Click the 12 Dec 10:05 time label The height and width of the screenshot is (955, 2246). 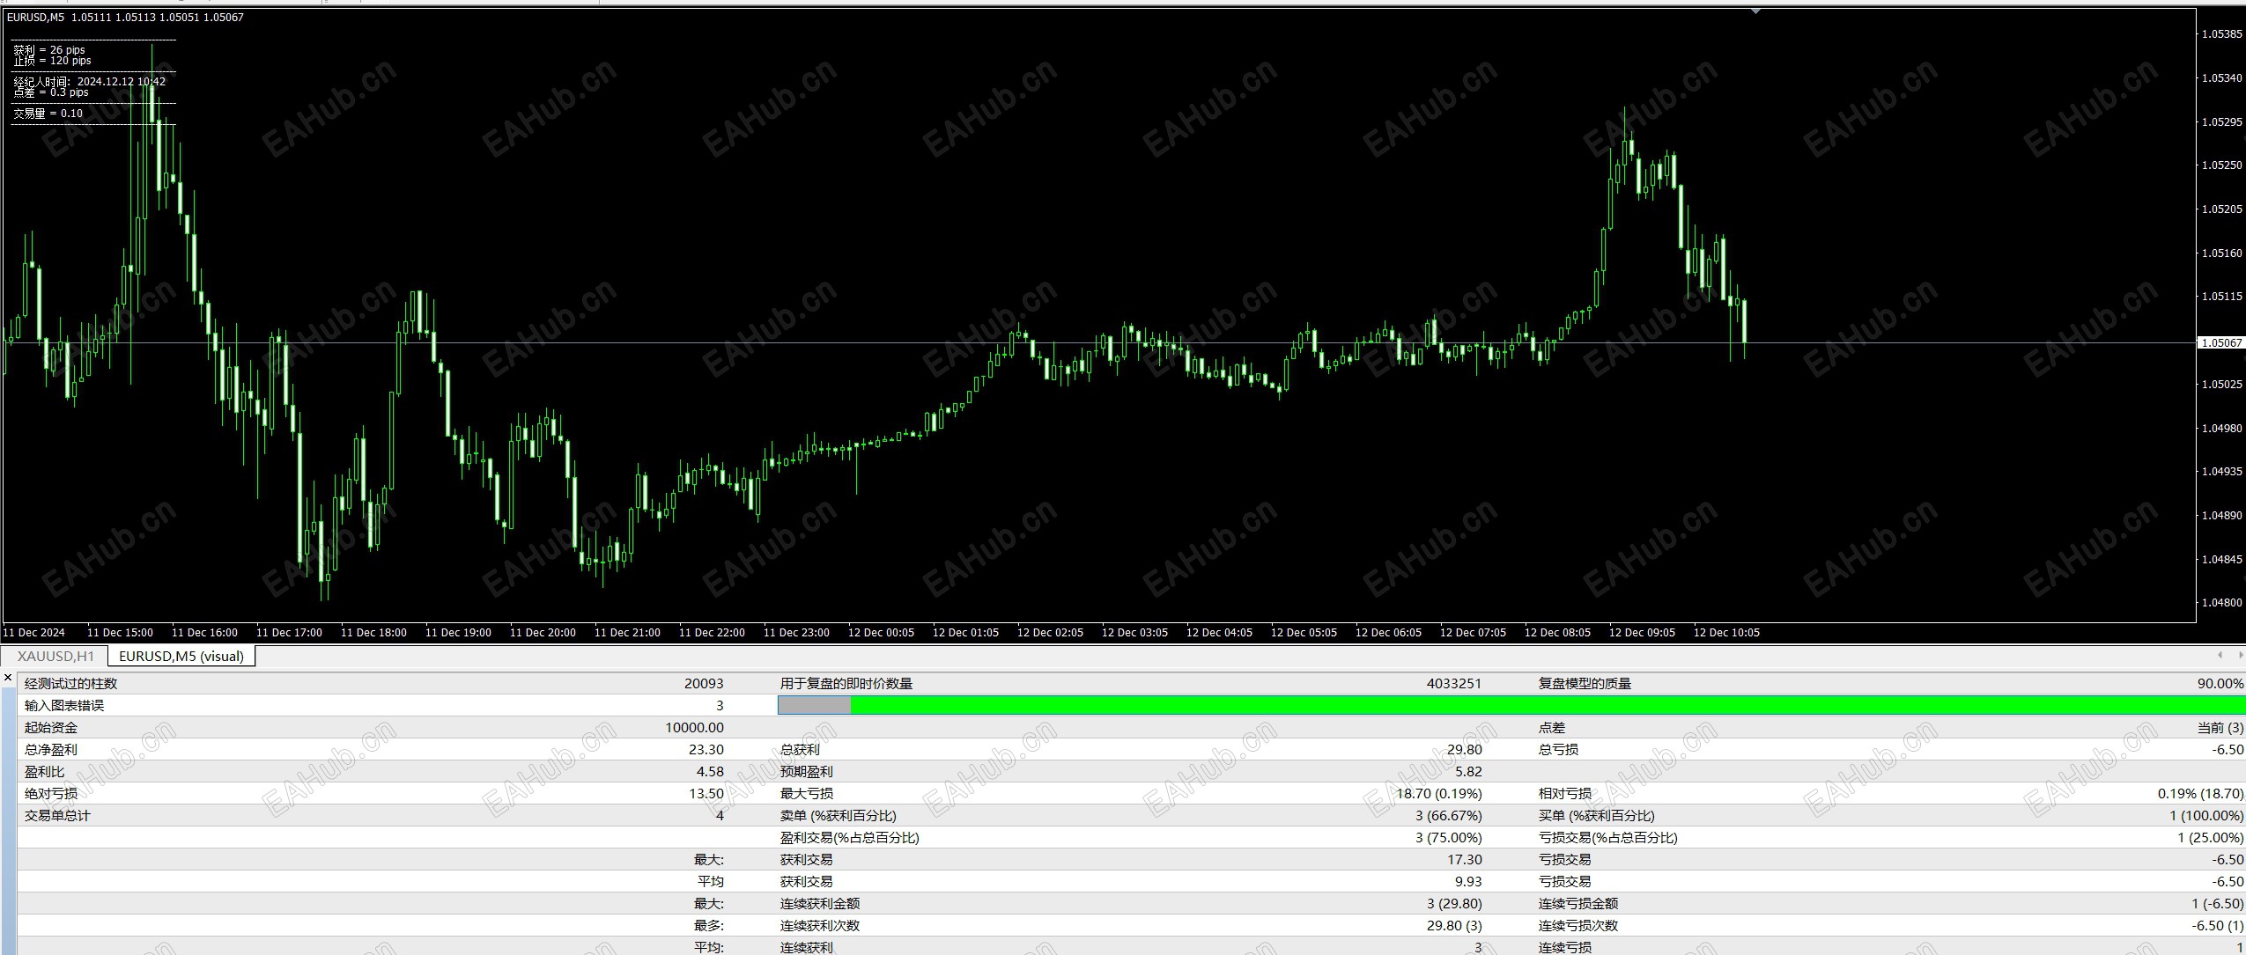[1725, 632]
